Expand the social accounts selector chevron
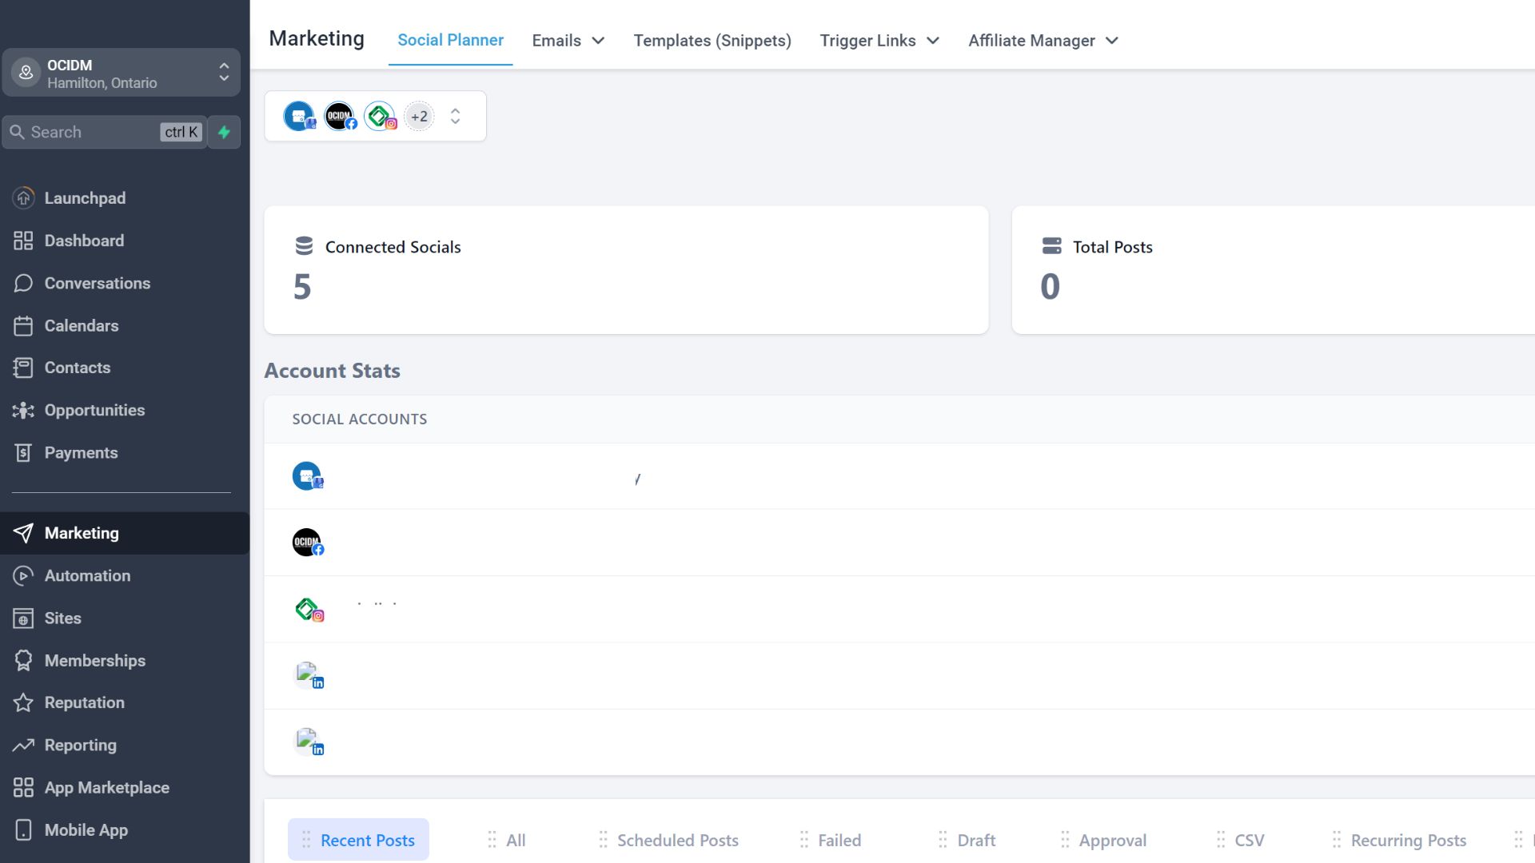Image resolution: width=1535 pixels, height=863 pixels. [455, 117]
